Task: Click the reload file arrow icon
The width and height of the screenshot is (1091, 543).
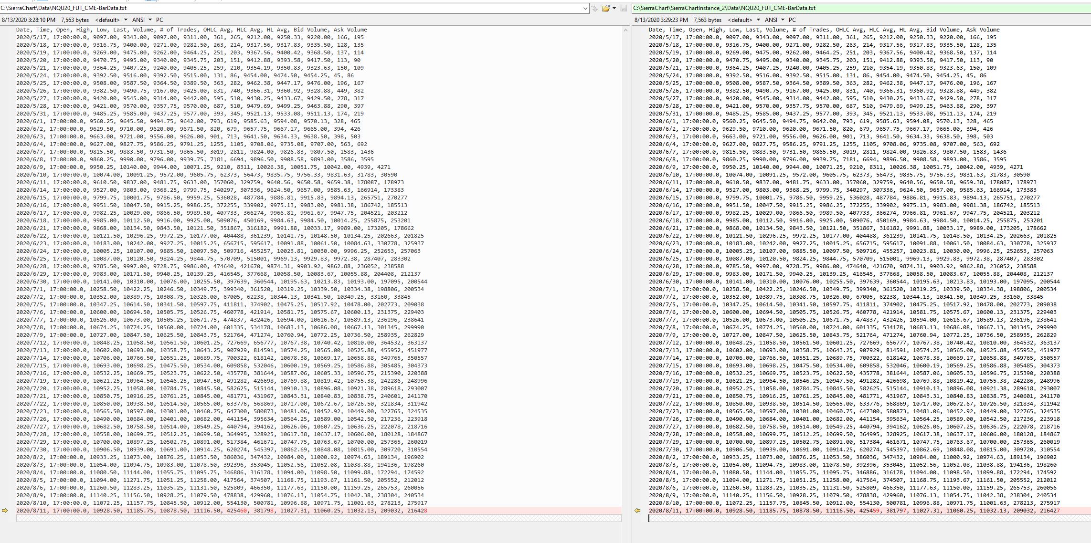Action: [x=594, y=8]
